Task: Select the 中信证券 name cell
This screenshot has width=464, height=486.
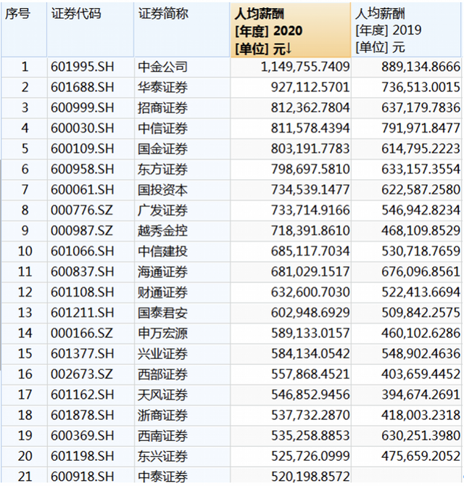Action: point(182,128)
